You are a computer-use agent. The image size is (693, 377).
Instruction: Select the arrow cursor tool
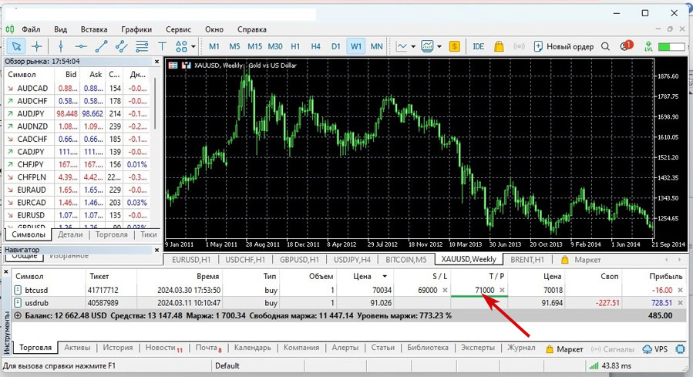click(x=16, y=46)
